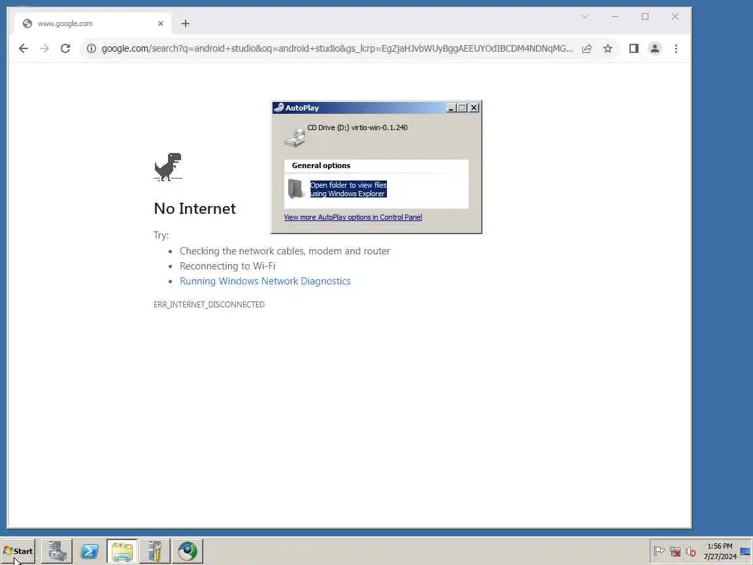Click Reconnecting to Wi-Fi text
The width and height of the screenshot is (753, 565).
tap(227, 265)
